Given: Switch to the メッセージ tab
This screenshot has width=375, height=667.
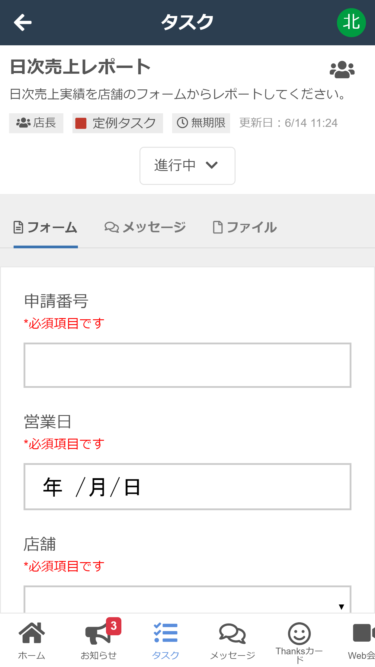Looking at the screenshot, I should (145, 227).
